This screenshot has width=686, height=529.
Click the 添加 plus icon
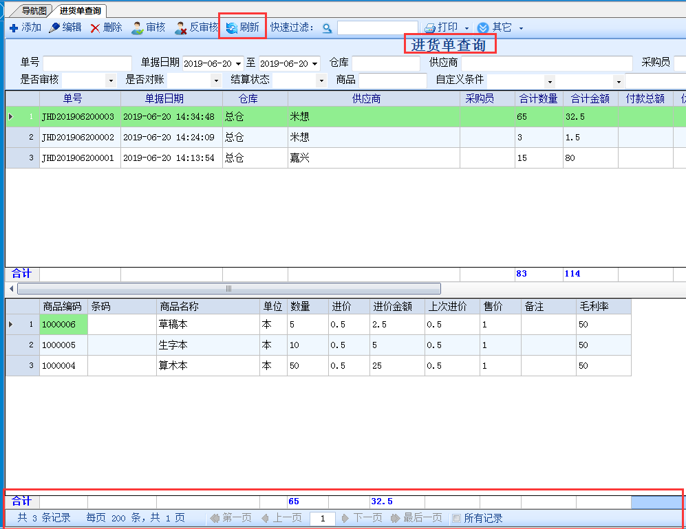coord(14,28)
